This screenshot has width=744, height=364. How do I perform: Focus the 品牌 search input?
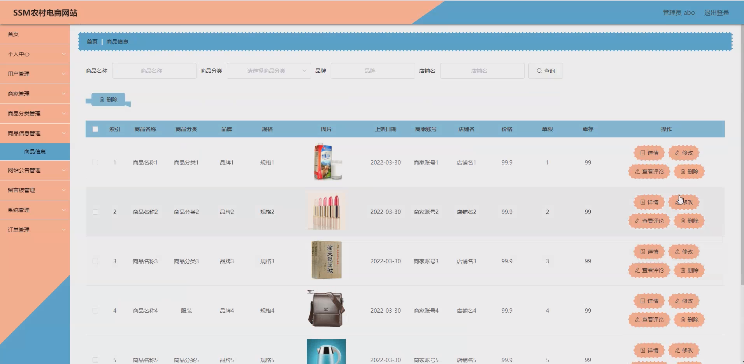click(373, 71)
